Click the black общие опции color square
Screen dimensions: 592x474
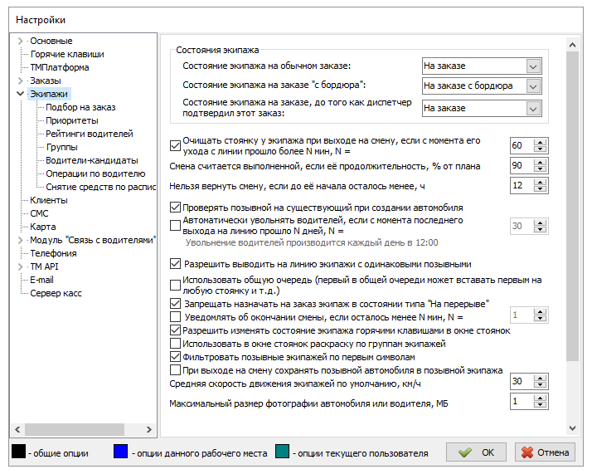point(17,452)
